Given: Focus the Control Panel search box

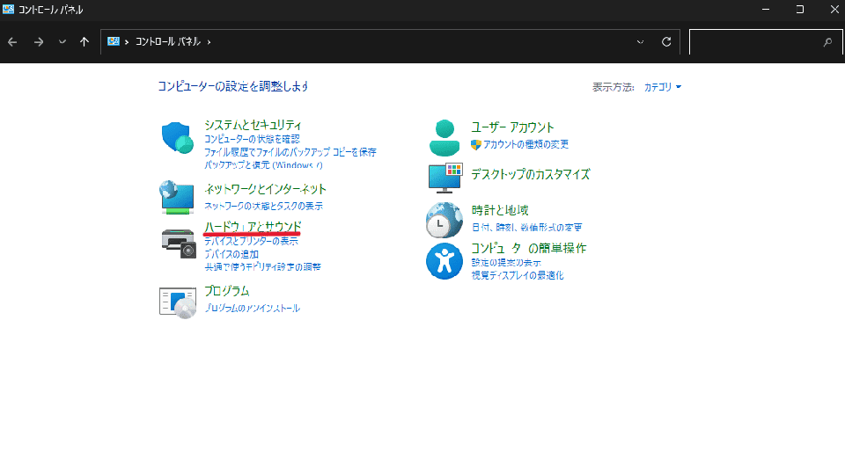Looking at the screenshot, I should pos(765,42).
